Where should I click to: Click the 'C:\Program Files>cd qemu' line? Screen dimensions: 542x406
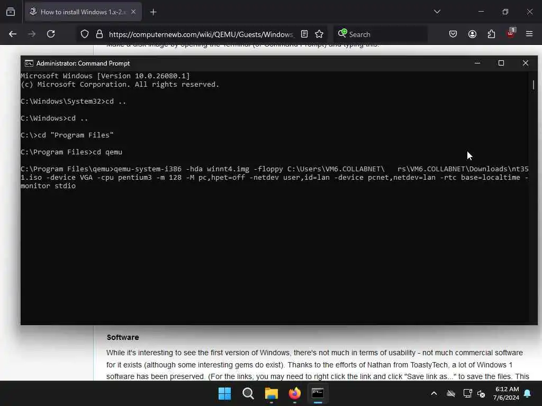71,152
